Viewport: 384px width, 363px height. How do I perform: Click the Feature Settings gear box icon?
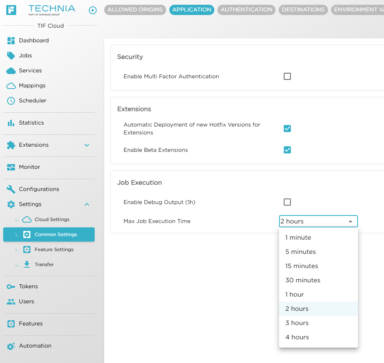point(27,250)
